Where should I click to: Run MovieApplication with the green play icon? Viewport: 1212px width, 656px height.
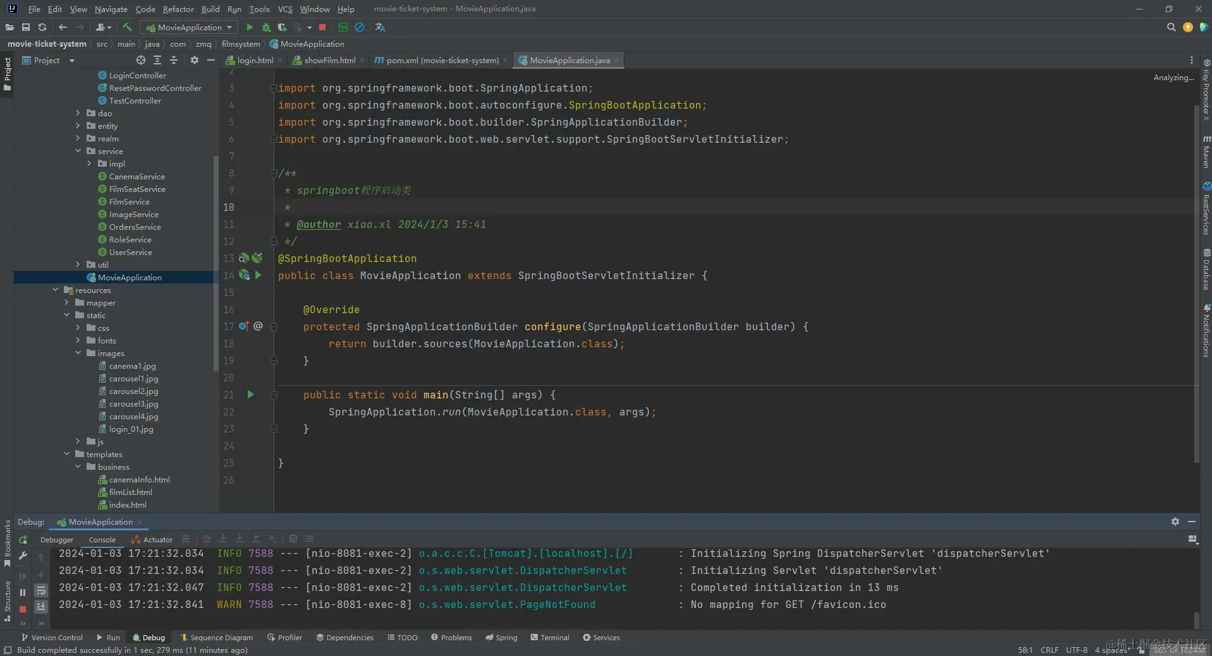[x=250, y=27]
